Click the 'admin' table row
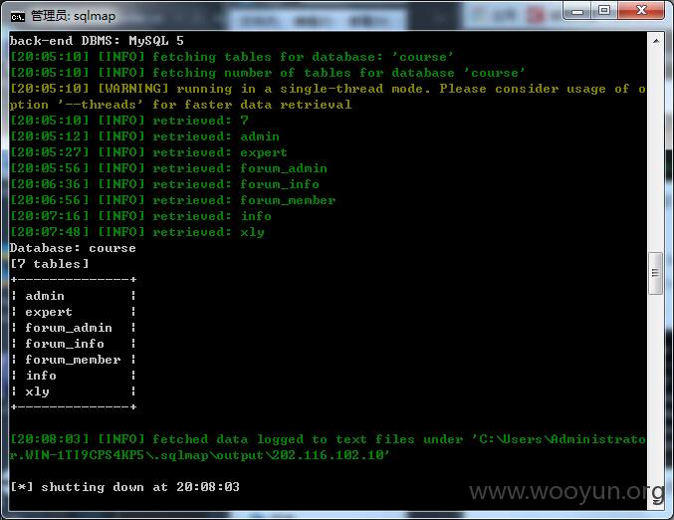Image resolution: width=674 pixels, height=520 pixels. coord(74,296)
